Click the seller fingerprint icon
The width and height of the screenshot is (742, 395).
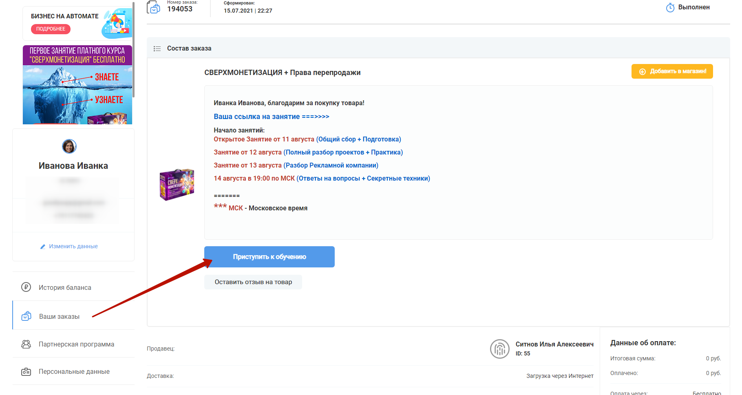[x=500, y=349]
